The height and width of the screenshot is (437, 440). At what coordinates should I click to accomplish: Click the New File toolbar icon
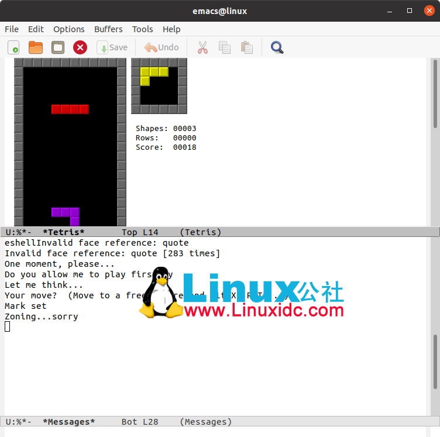coord(13,47)
